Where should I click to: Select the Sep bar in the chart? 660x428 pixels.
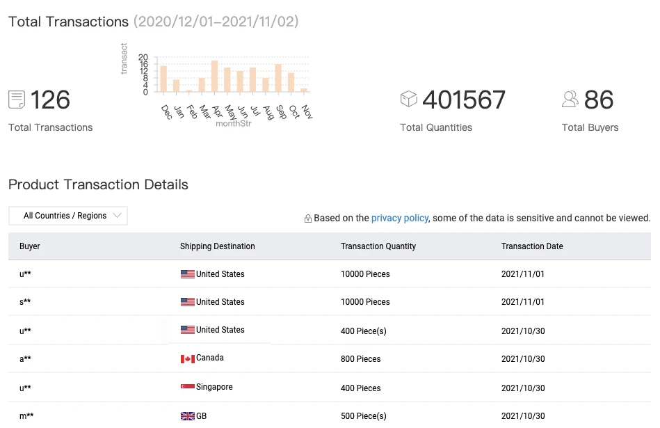(x=278, y=78)
